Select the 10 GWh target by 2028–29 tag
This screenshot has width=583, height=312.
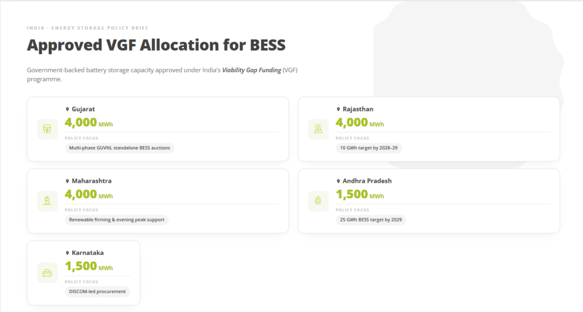point(368,148)
